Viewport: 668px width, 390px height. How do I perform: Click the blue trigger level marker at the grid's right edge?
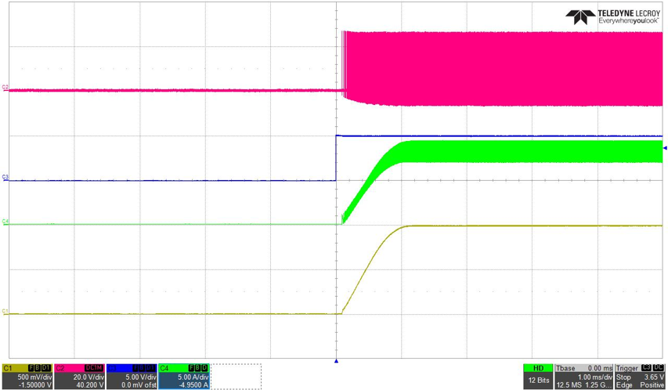[665, 148]
